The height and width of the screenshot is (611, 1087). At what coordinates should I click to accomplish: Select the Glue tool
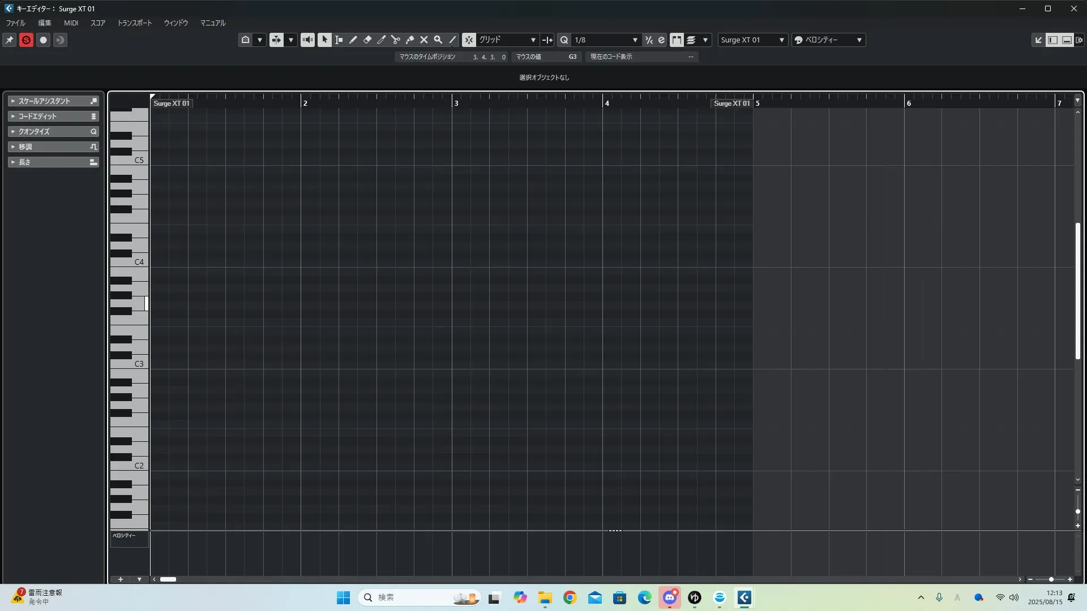[x=409, y=40]
